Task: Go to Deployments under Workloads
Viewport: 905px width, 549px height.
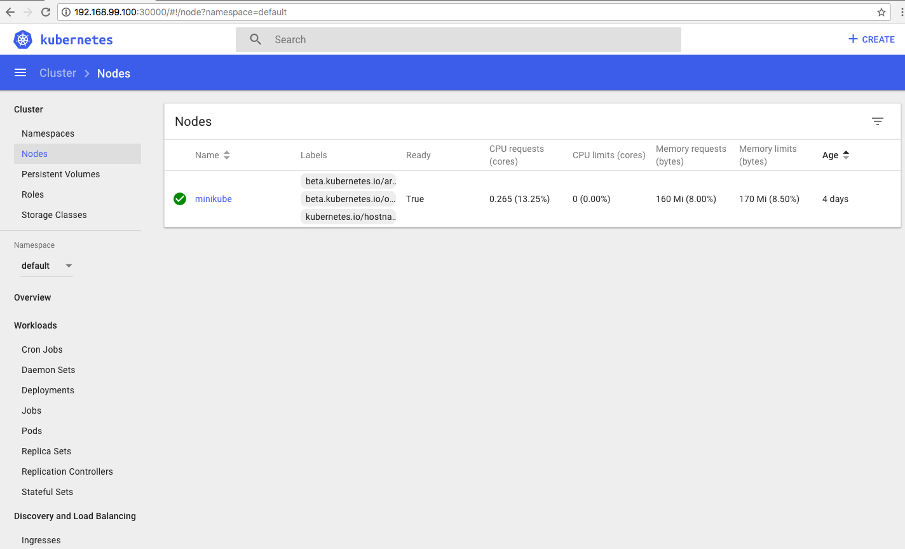Action: coord(48,390)
